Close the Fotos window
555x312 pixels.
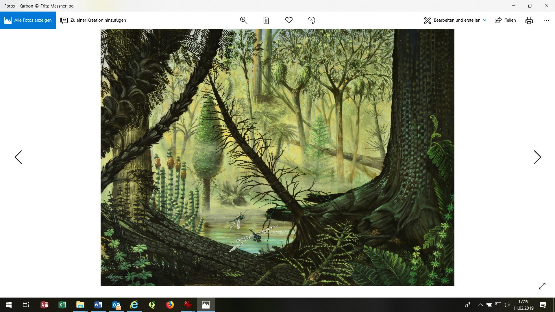[547, 6]
